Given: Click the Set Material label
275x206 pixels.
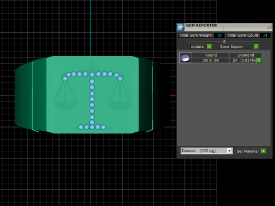Looking at the screenshot, I should tap(248, 151).
